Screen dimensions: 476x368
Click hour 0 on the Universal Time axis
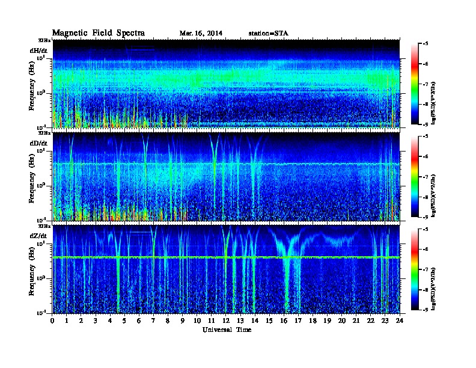52,320
